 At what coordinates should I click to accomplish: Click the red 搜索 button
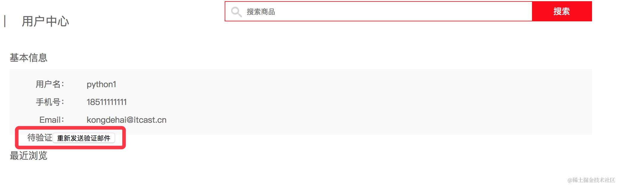click(562, 11)
